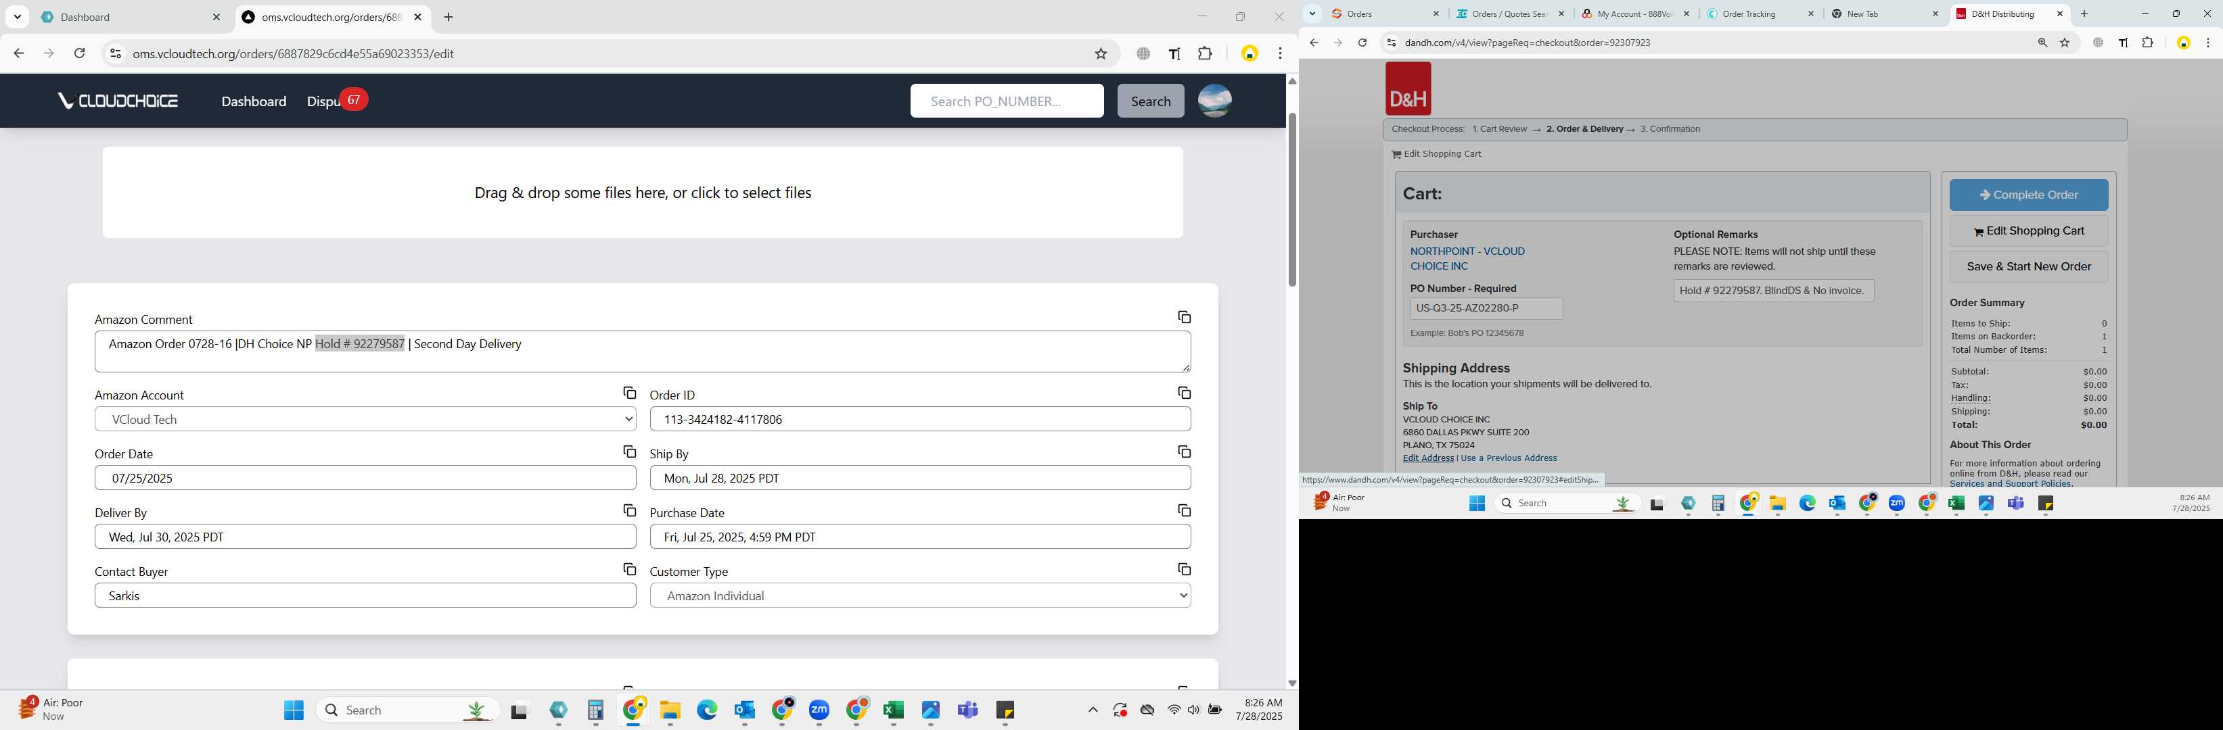Click the file drag & drop upload area
The height and width of the screenshot is (730, 2223).
pyautogui.click(x=643, y=192)
